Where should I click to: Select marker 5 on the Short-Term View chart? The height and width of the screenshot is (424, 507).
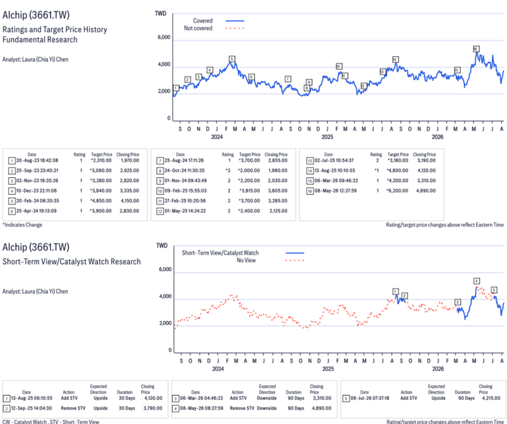click(x=494, y=290)
